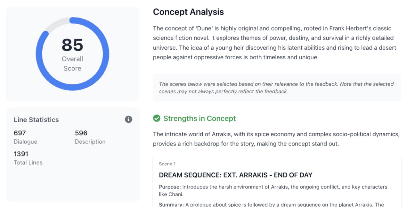This screenshot has height=207, width=407.
Task: Click the Dialogue label under Line Statistics
Action: 25,142
